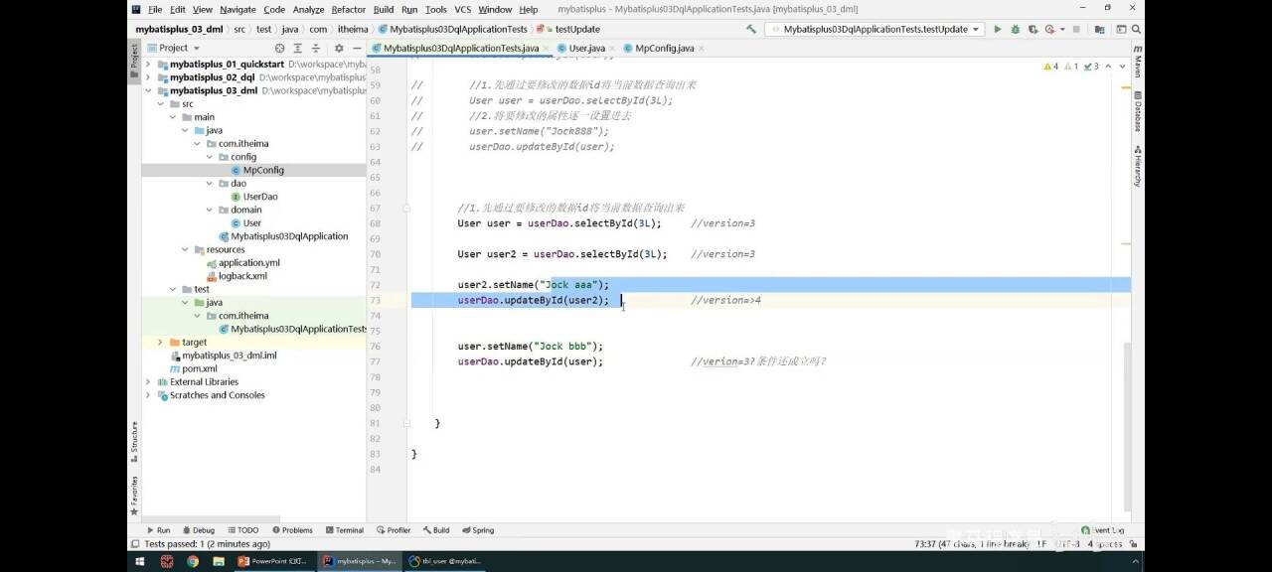Open Windows Start button

[x=141, y=561]
